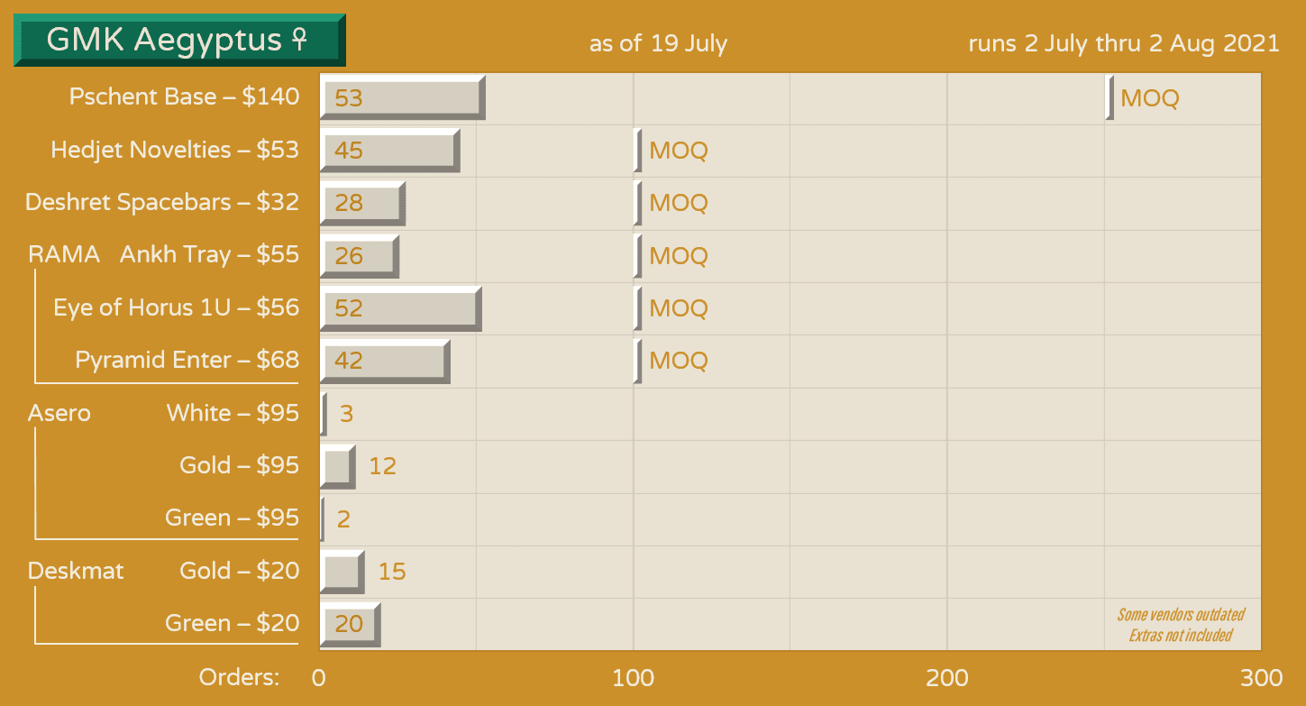Select the Ankh Tray bar showing 26
Screen dimensions: 1306x706
(359, 255)
